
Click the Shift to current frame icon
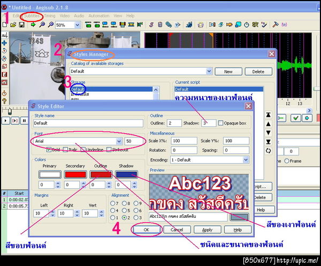click(x=140, y=25)
